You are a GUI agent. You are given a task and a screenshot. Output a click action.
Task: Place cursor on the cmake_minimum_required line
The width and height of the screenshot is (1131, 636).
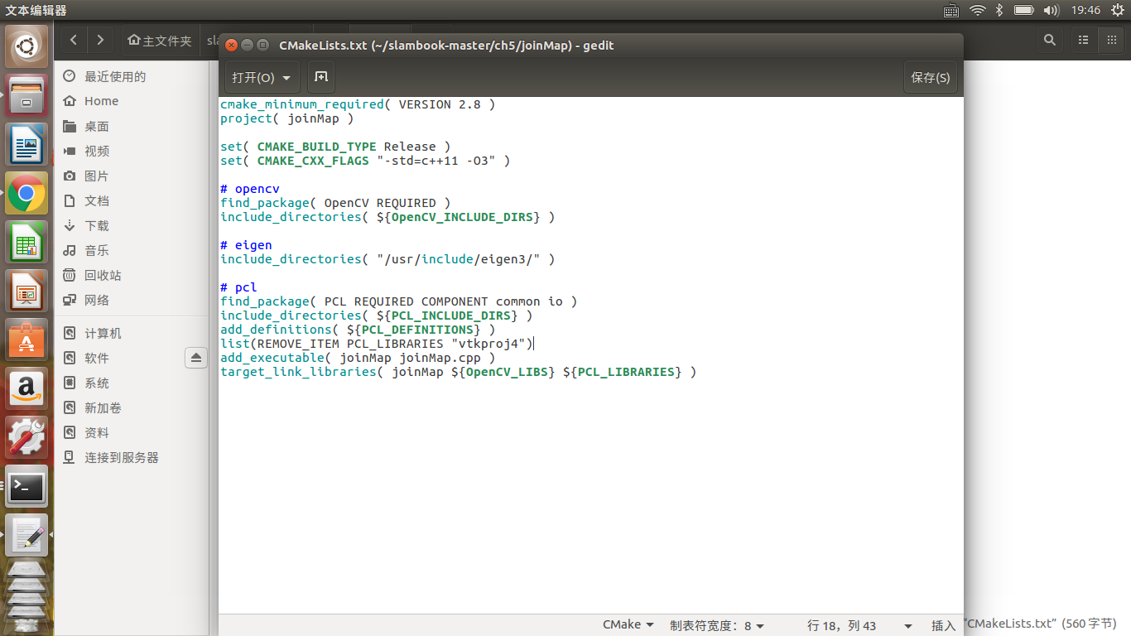coord(358,104)
